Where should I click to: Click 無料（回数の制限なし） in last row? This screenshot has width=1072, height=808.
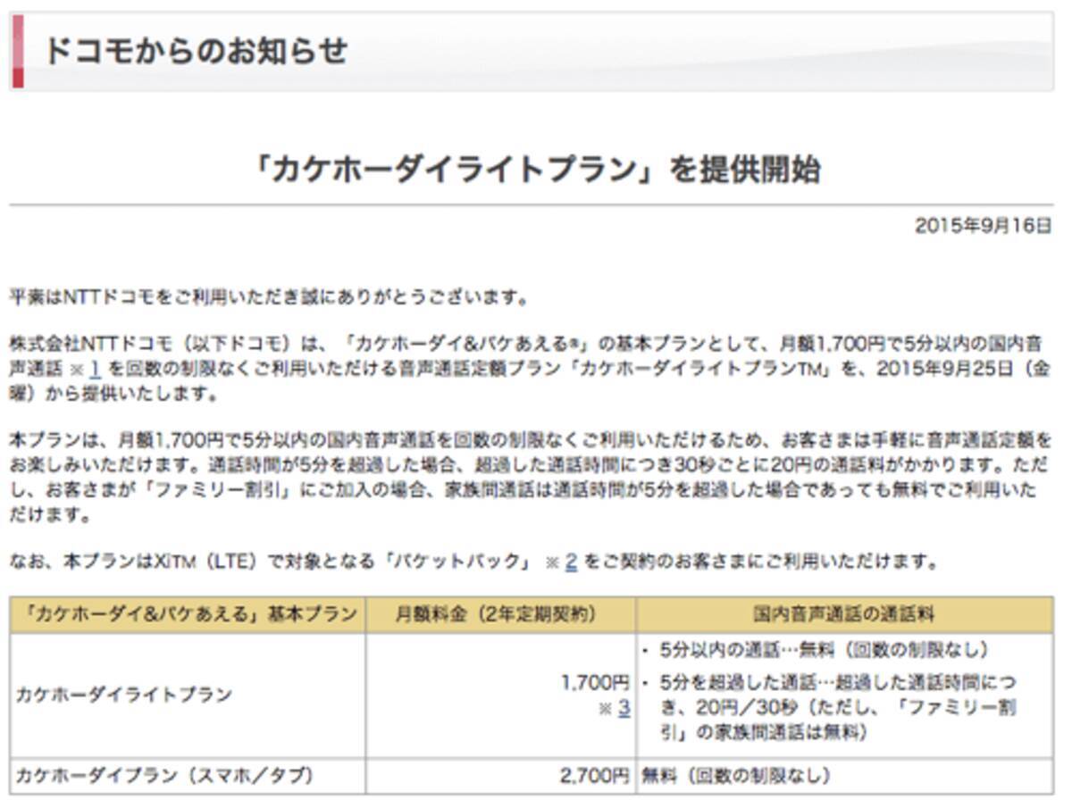click(x=737, y=776)
